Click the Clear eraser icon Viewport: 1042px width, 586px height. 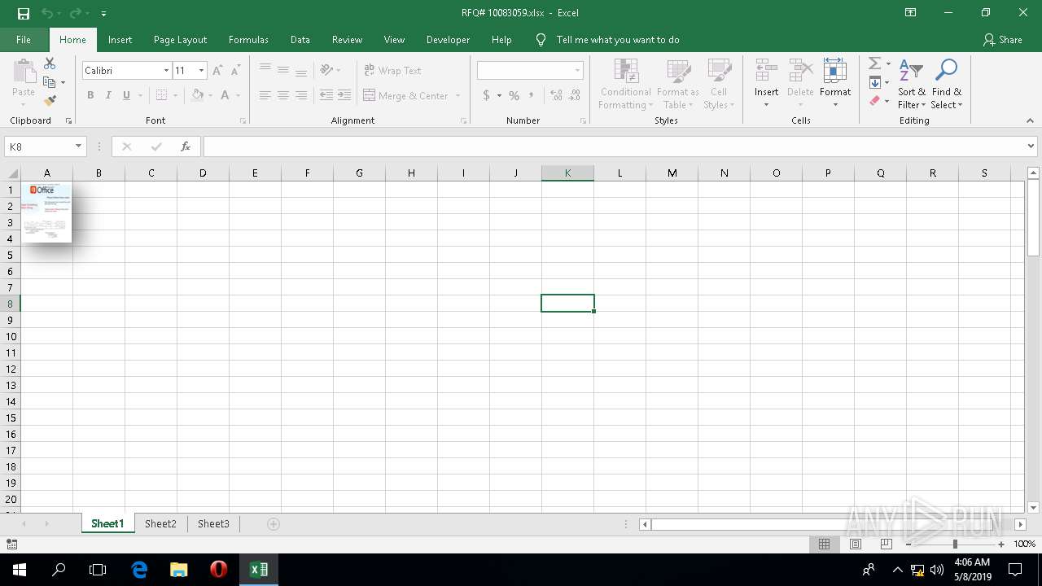(874, 101)
